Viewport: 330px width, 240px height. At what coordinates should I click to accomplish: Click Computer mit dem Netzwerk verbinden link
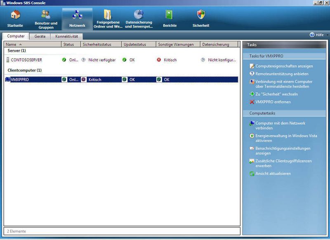pyautogui.click(x=280, y=126)
